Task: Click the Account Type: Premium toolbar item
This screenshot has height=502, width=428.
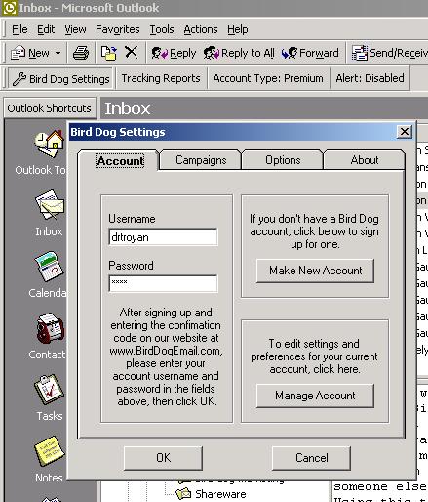Action: coord(268,78)
